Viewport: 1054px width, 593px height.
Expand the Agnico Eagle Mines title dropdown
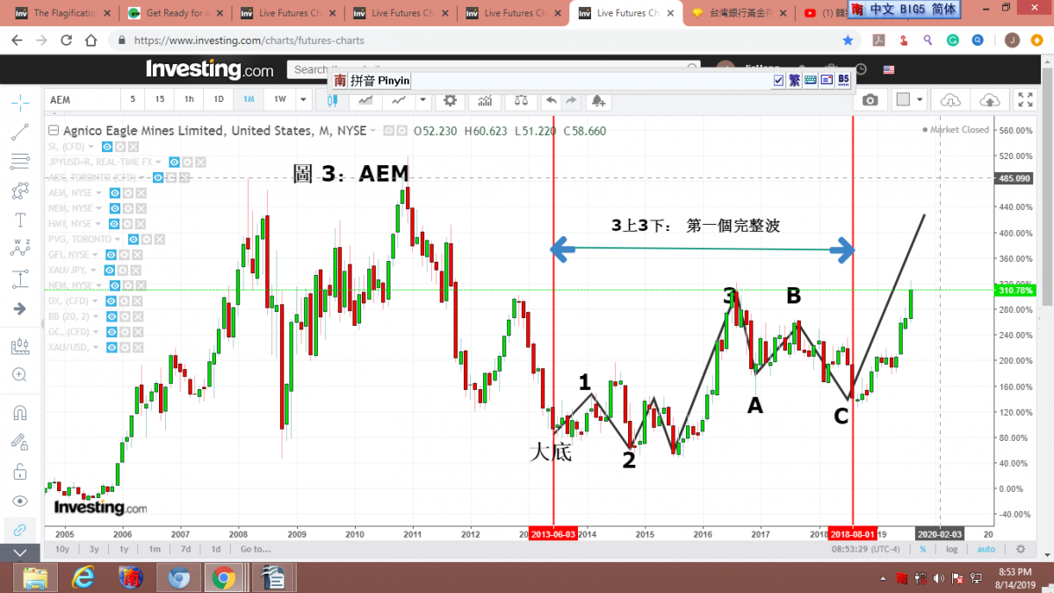pos(374,131)
